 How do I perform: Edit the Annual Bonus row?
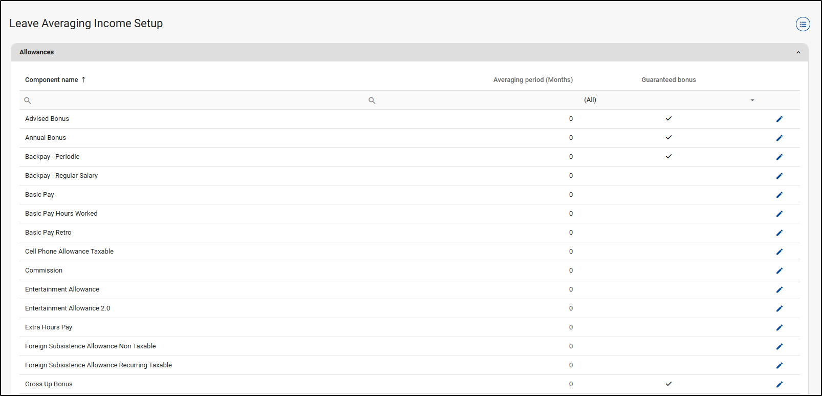tap(779, 138)
